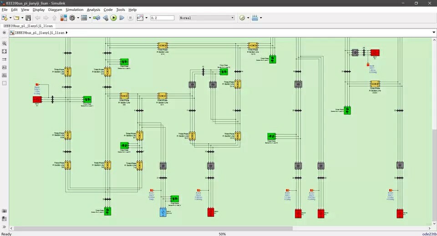Open the Simulink Library Browser
Image resolution: width=437 pixels, height=236 pixels.
click(x=64, y=18)
